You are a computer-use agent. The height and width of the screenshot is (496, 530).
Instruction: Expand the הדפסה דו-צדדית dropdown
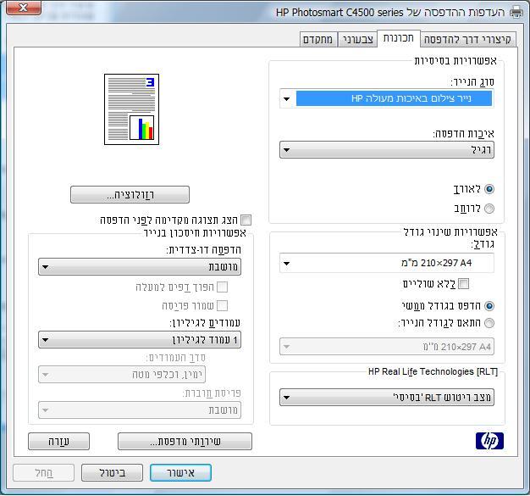[141, 267]
